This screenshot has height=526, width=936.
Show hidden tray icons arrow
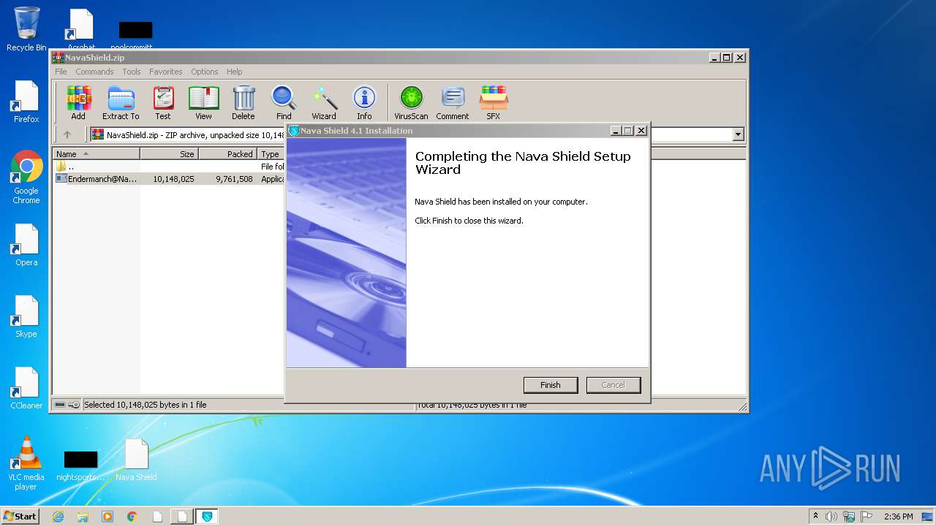[x=815, y=517]
